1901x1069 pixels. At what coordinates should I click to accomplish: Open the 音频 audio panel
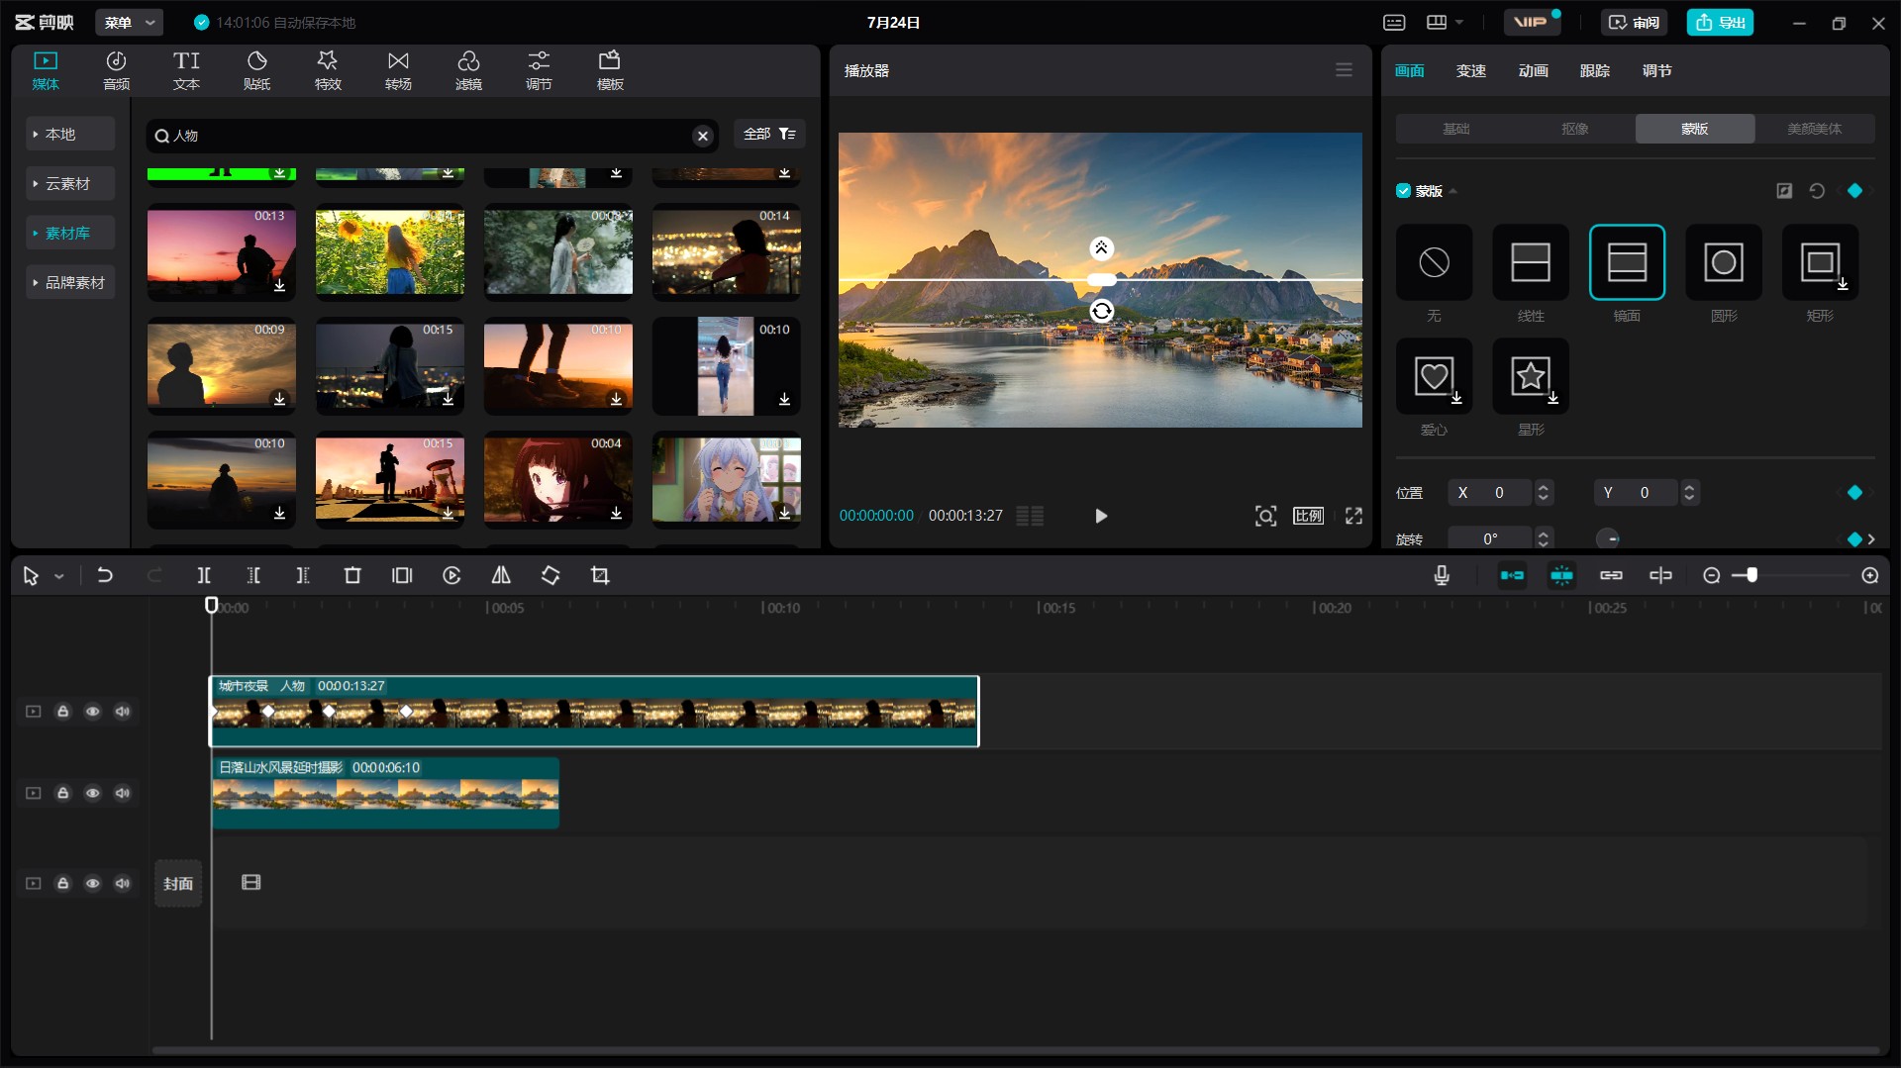point(116,70)
